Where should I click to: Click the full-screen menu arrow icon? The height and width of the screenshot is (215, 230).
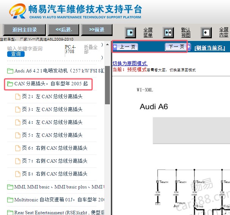pyautogui.click(x=130, y=33)
